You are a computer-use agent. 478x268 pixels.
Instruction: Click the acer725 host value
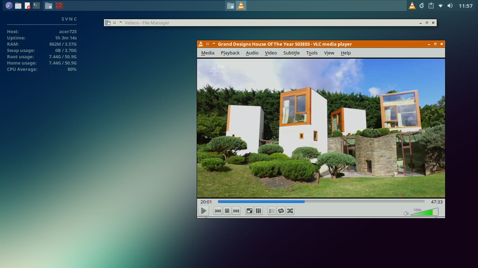click(68, 32)
